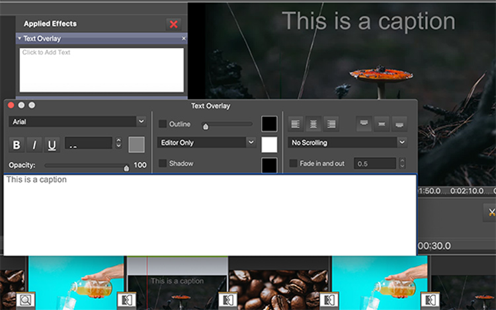Open transition icon after the coffee beans clip
The height and width of the screenshot is (310, 496).
tap(329, 300)
